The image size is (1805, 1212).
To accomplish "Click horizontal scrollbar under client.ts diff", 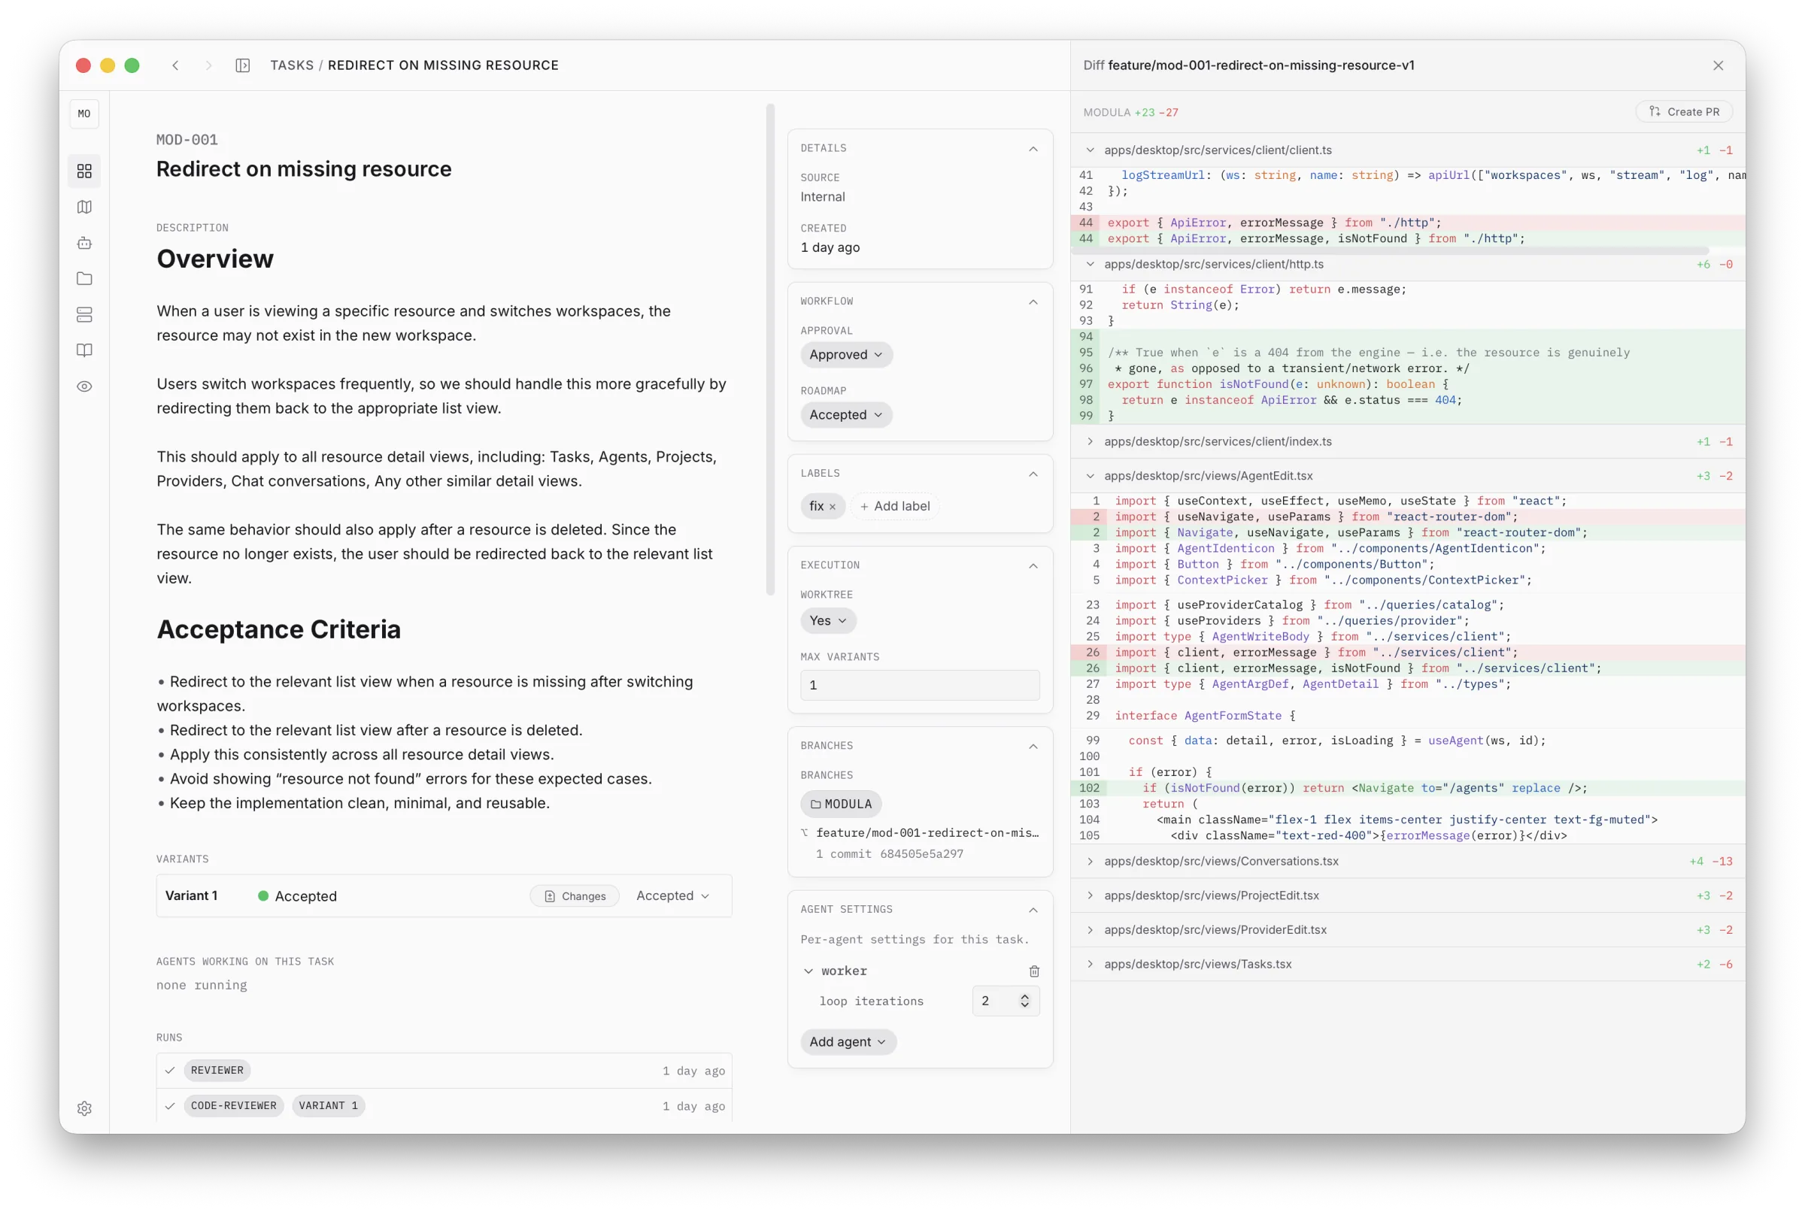I will pyautogui.click(x=1391, y=251).
